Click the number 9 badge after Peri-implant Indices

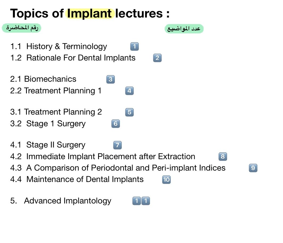click(253, 168)
